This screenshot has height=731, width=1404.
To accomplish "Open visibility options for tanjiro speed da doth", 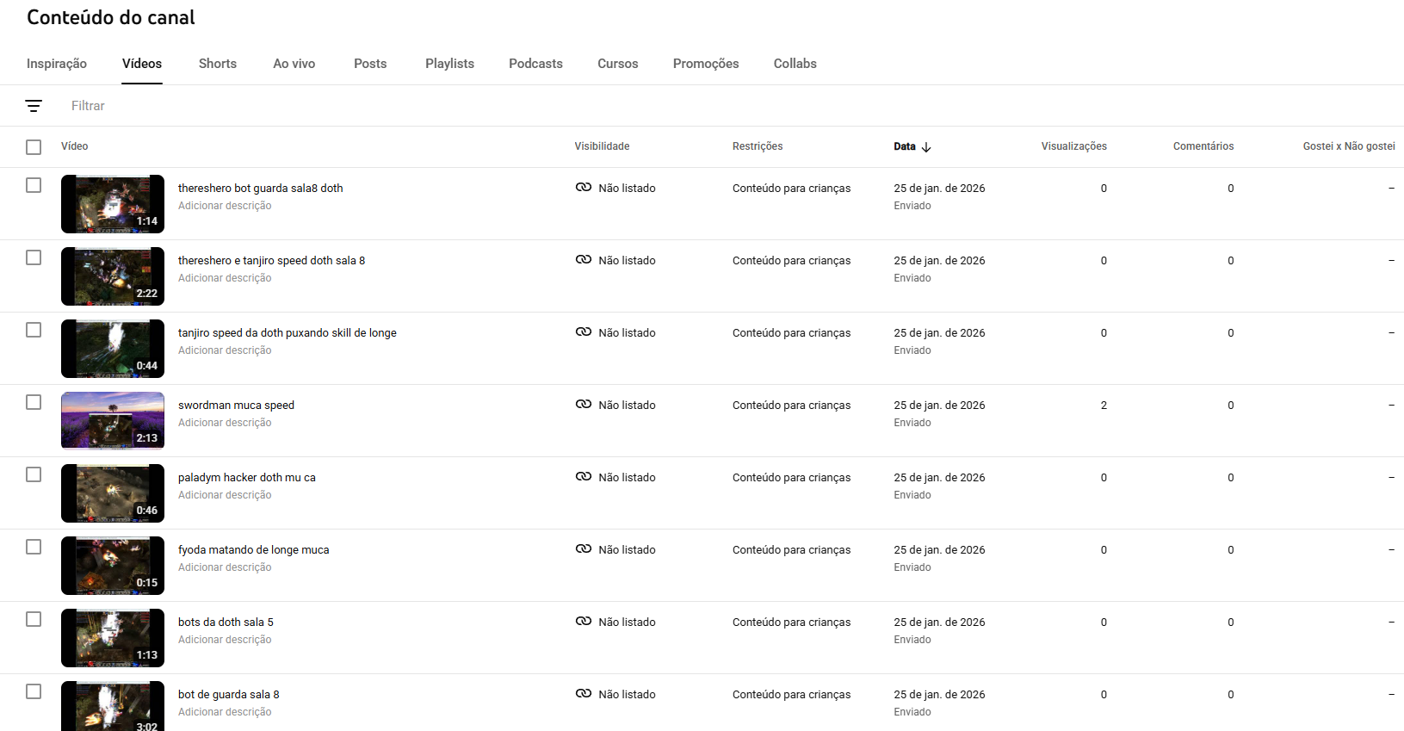I will 627,333.
